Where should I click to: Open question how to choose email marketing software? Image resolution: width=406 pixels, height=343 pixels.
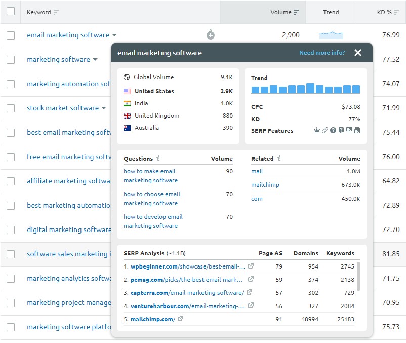[x=152, y=199]
